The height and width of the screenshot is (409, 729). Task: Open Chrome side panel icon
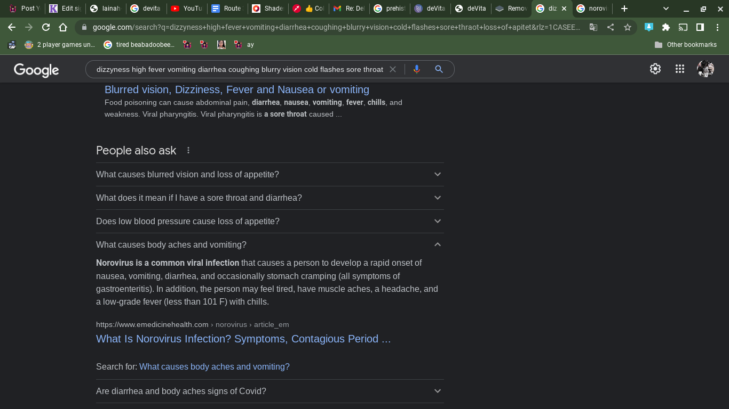(700, 27)
